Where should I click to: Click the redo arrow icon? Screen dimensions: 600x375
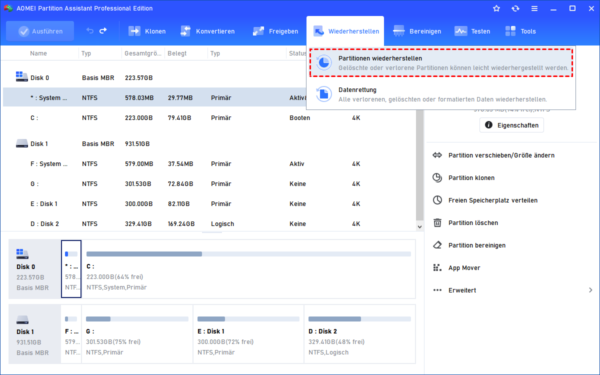point(103,31)
